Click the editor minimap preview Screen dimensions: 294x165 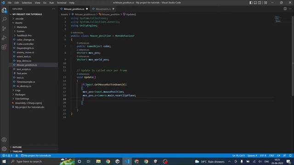pos(278,19)
